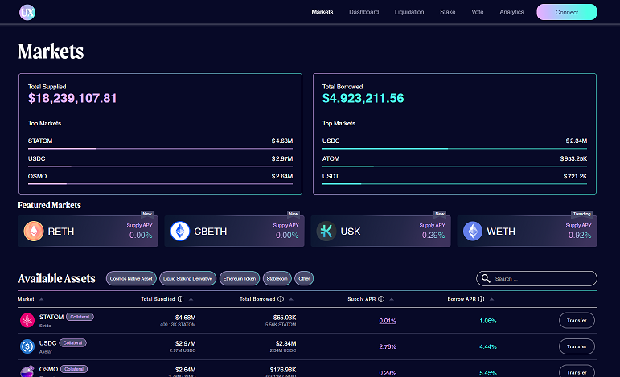This screenshot has width=620, height=377.
Task: Click the search magnifier icon
Action: [486, 278]
